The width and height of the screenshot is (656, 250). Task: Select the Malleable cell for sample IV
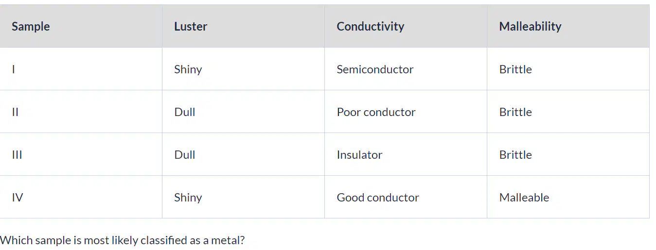tap(524, 198)
